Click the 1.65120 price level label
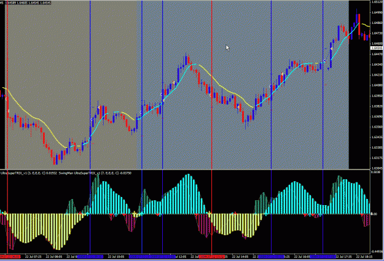The height and width of the screenshot is (261, 384). pyautogui.click(x=377, y=2)
